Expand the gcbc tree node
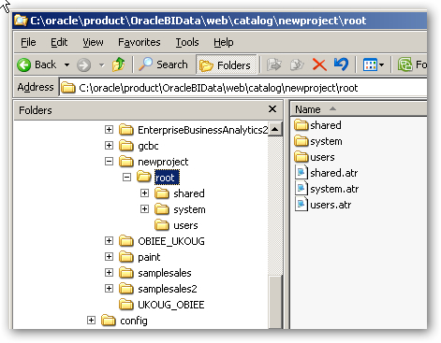This screenshot has width=441, height=343. point(109,145)
